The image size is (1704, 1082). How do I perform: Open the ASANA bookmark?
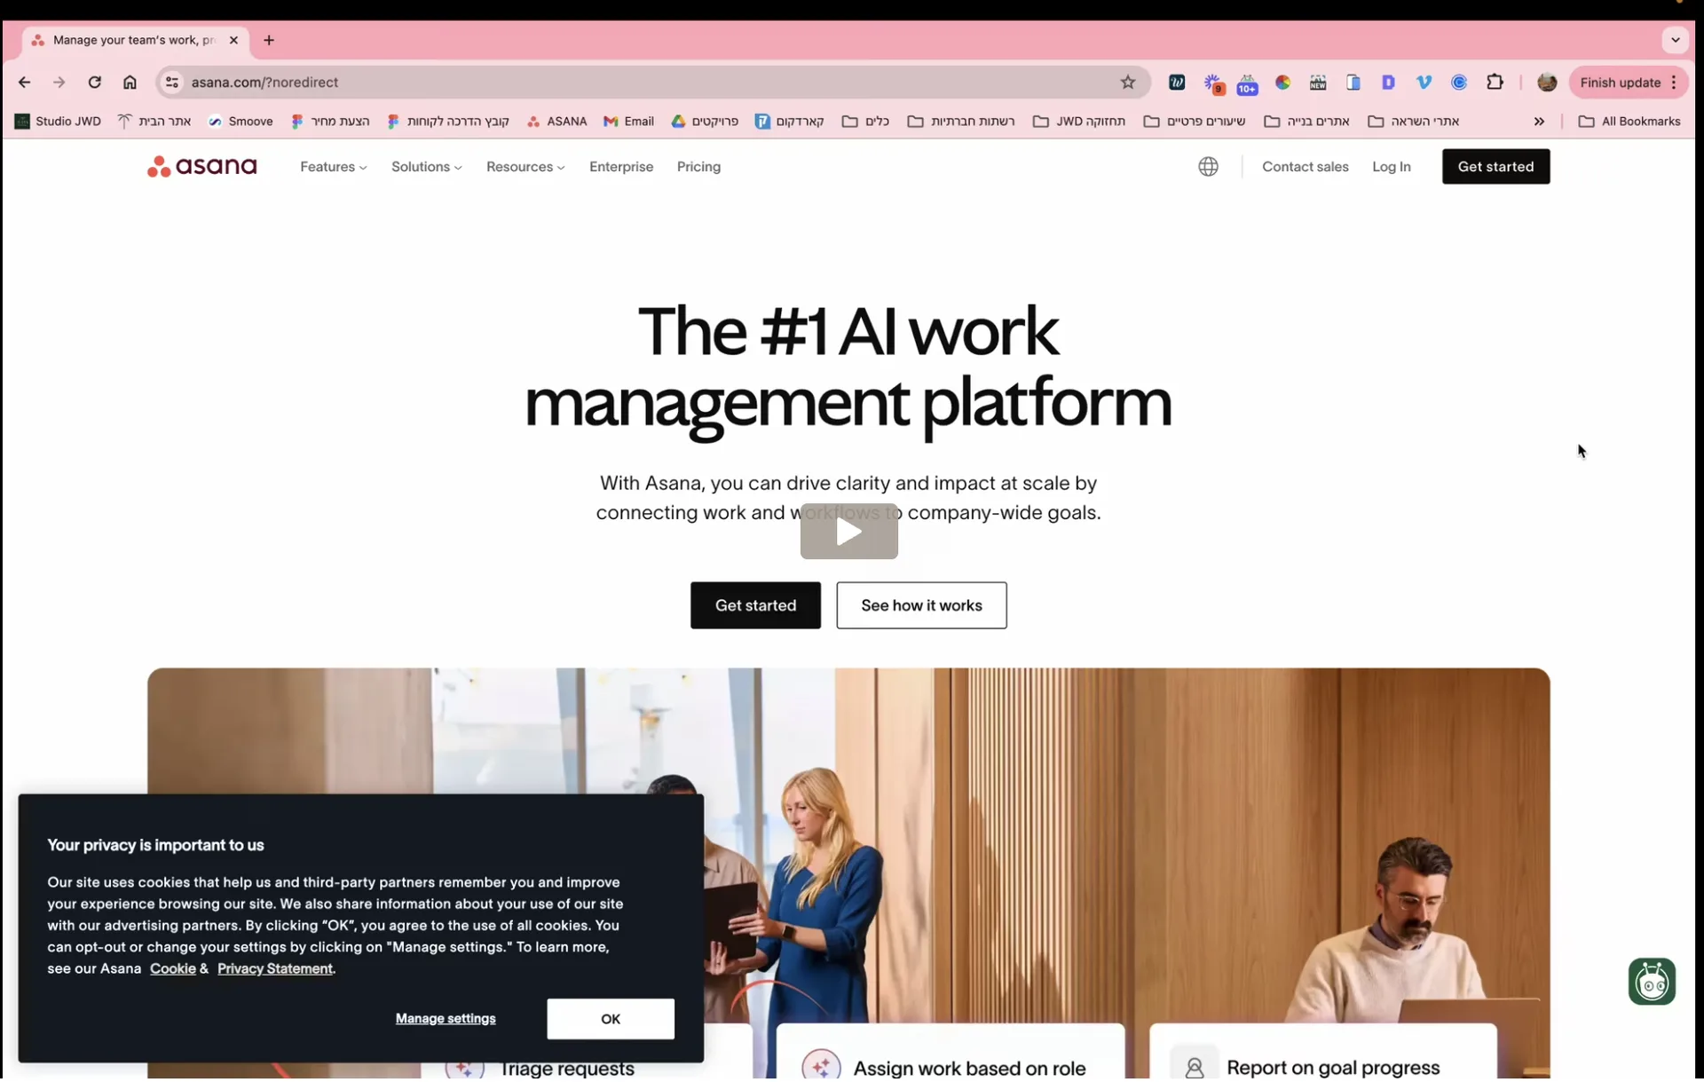click(556, 122)
